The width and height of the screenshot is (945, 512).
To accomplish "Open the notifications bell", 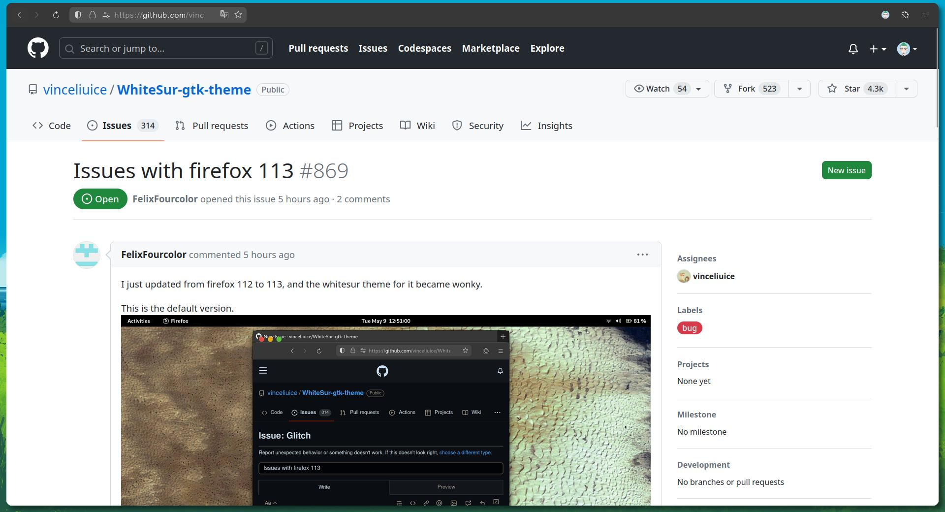I will [853, 48].
